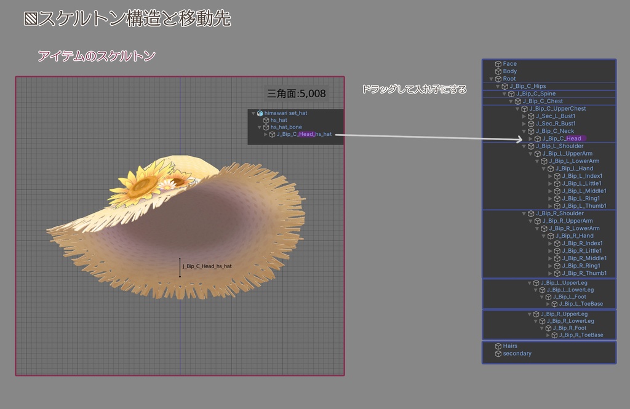
Task: Click the cube icon beside hs_hat
Action: [x=266, y=120]
